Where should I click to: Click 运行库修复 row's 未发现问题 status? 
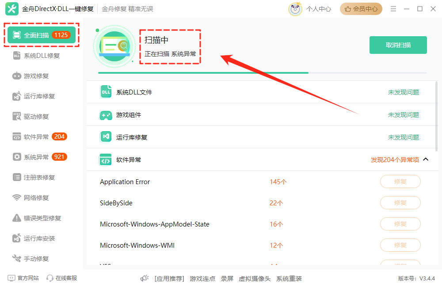tap(404, 137)
